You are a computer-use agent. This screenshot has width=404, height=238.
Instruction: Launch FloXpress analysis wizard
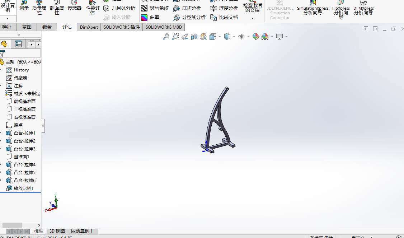tap(341, 10)
